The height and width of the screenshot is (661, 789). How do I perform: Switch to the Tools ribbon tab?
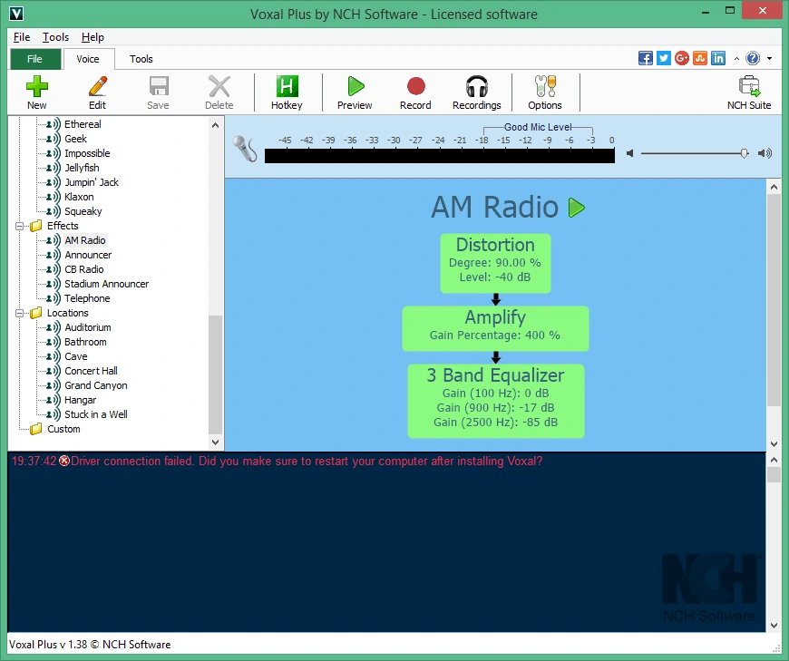point(141,59)
